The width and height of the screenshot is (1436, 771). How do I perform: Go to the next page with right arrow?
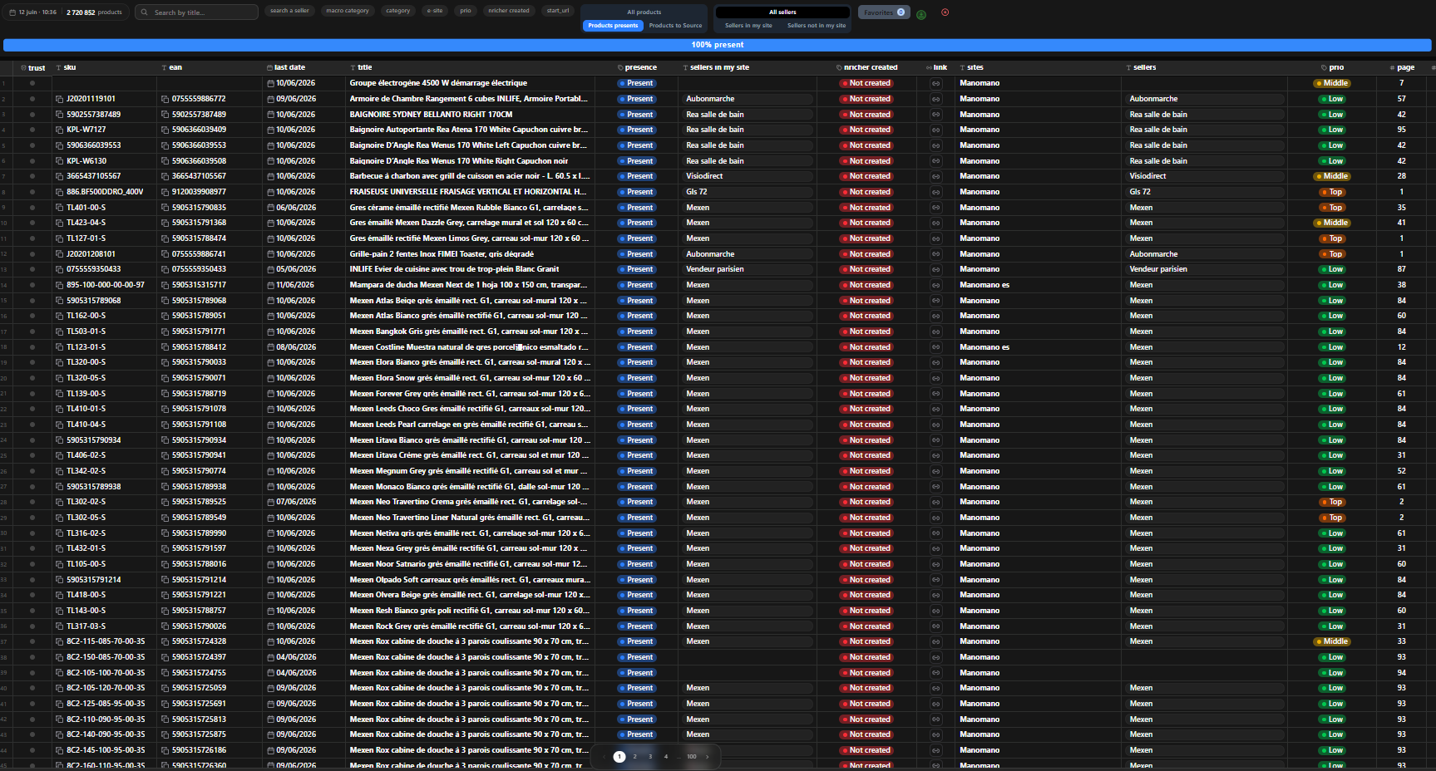pyautogui.click(x=708, y=757)
